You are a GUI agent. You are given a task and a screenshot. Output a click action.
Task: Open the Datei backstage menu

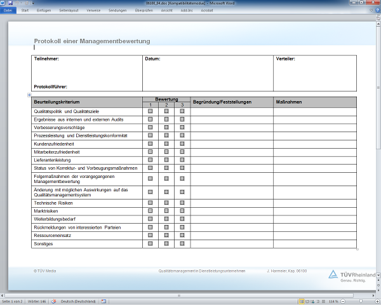tap(8, 11)
